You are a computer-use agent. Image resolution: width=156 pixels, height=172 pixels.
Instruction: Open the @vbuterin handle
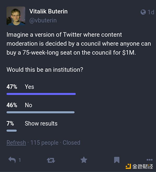(43, 21)
